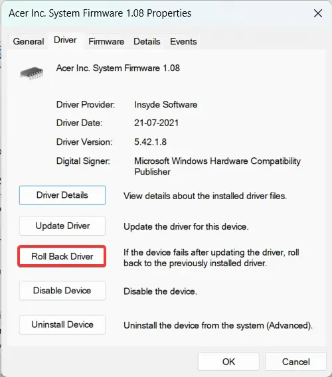Click the 'Driver Provider:' label
The width and height of the screenshot is (332, 377).
coord(86,105)
